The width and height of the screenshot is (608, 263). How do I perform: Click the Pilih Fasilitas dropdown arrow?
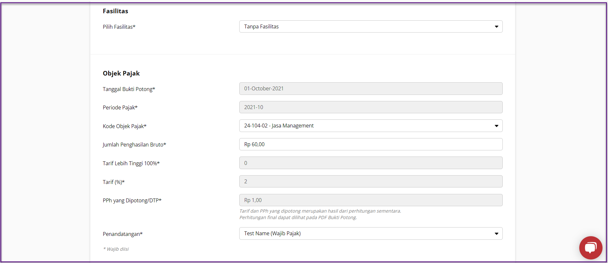496,27
